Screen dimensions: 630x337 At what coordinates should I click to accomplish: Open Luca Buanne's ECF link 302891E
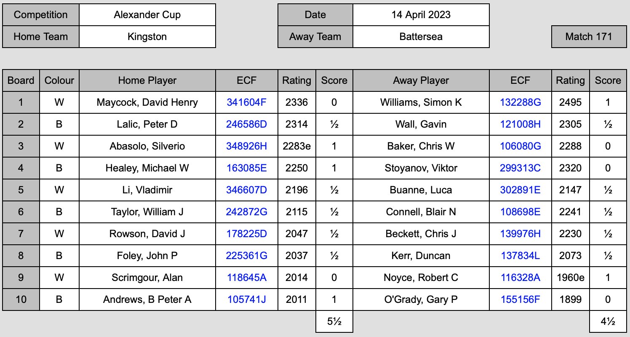(x=521, y=190)
